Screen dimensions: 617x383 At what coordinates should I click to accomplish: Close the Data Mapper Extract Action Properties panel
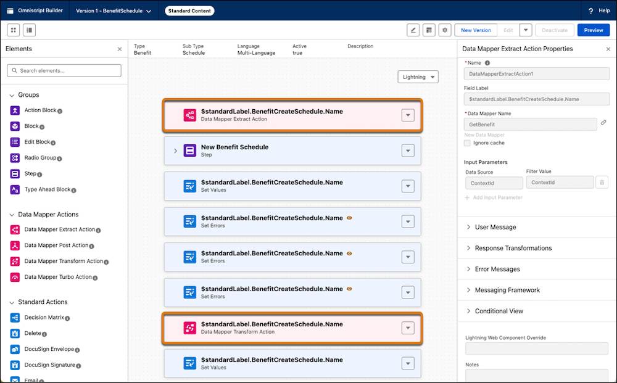pos(608,49)
